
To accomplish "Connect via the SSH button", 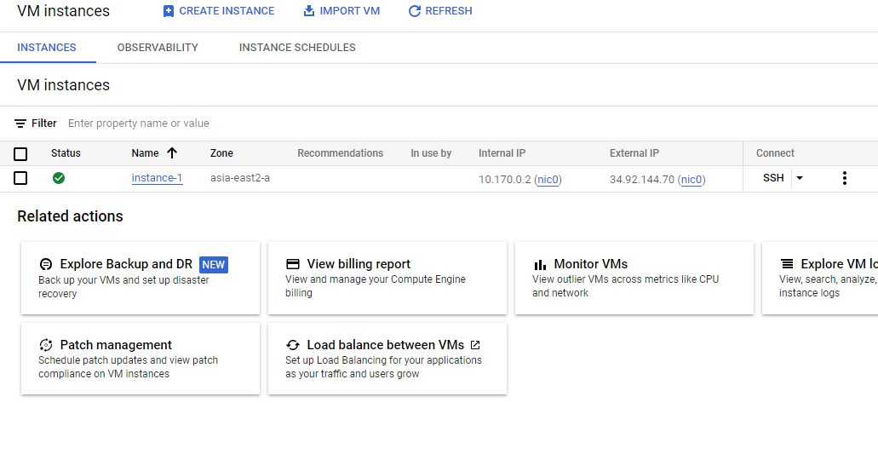I will point(773,178).
